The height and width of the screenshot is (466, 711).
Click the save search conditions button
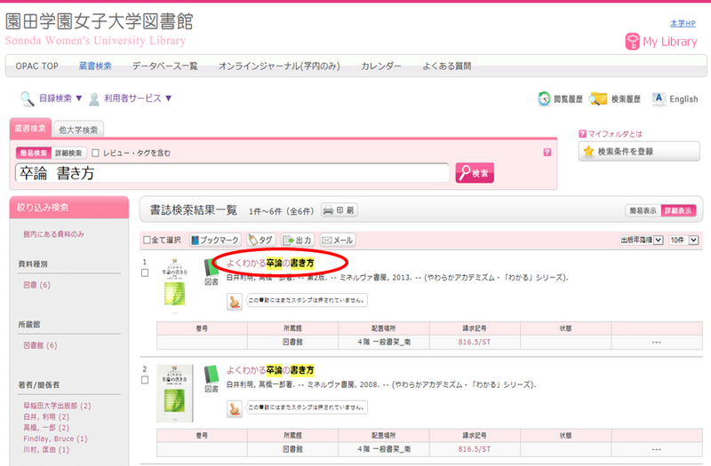click(x=639, y=152)
